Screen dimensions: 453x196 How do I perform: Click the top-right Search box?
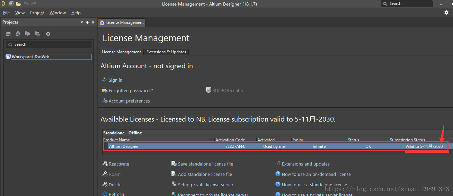(407, 3)
